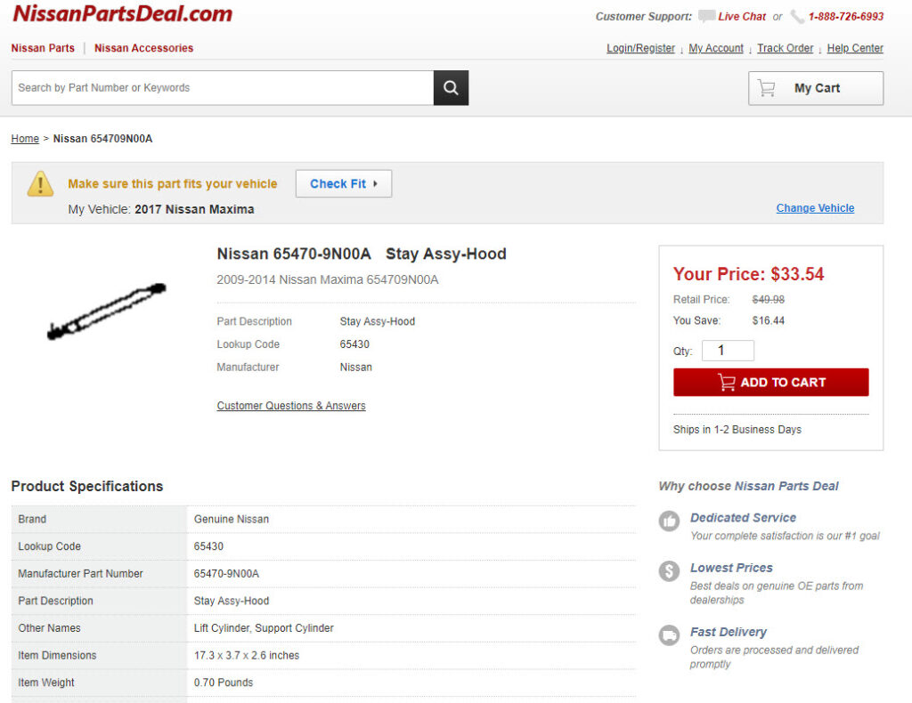Open the Nissan Accessories menu
The image size is (912, 703).
[x=143, y=48]
